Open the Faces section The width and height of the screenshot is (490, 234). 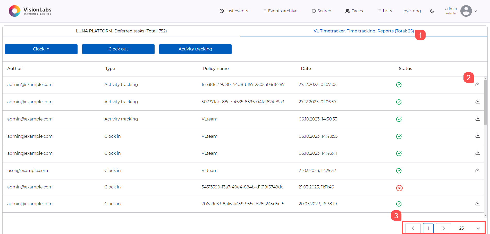click(354, 11)
